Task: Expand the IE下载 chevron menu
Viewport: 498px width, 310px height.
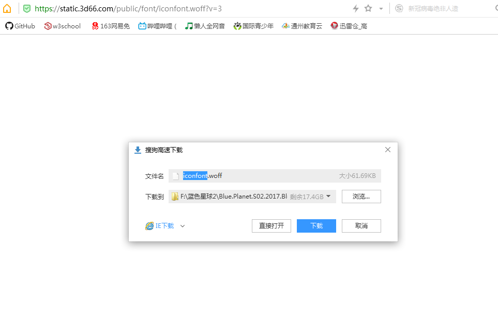Action: click(x=182, y=225)
